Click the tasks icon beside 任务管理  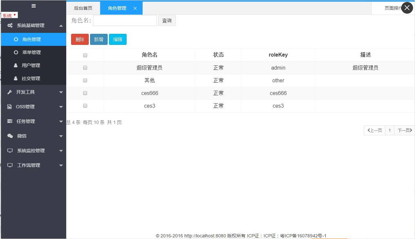10,121
